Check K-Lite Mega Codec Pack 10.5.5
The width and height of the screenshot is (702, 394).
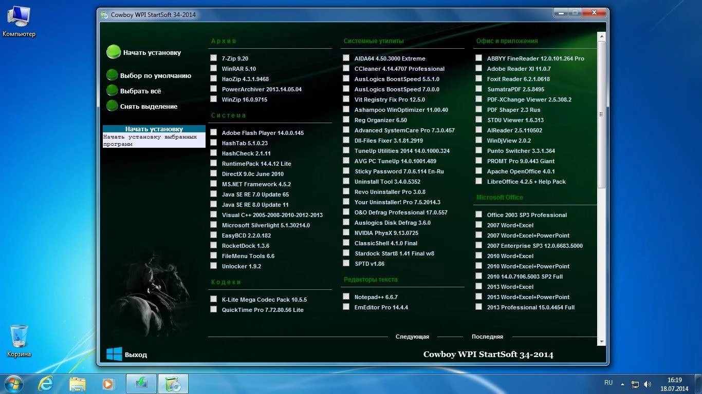pyautogui.click(x=213, y=299)
